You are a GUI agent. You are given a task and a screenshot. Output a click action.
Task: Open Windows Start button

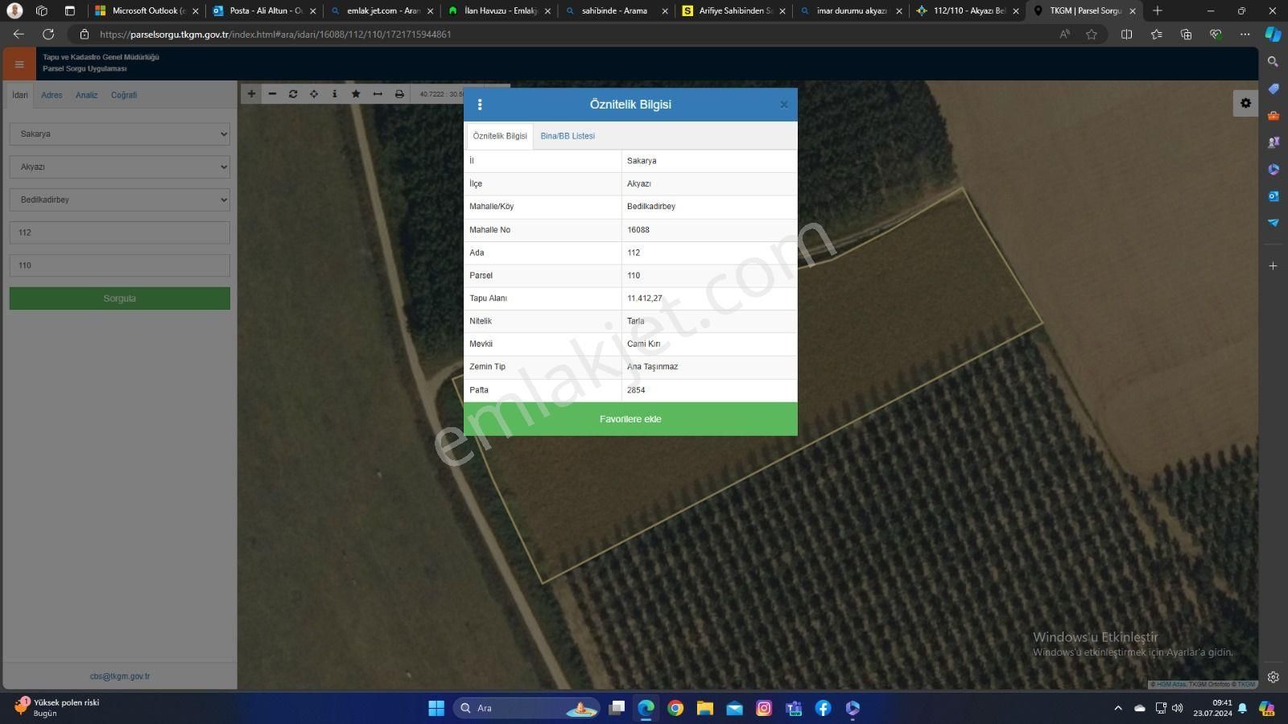436,708
